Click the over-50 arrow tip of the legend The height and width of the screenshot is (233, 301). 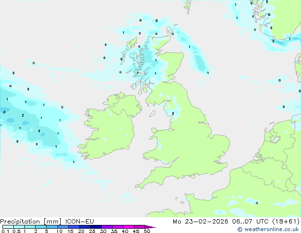coord(150,227)
